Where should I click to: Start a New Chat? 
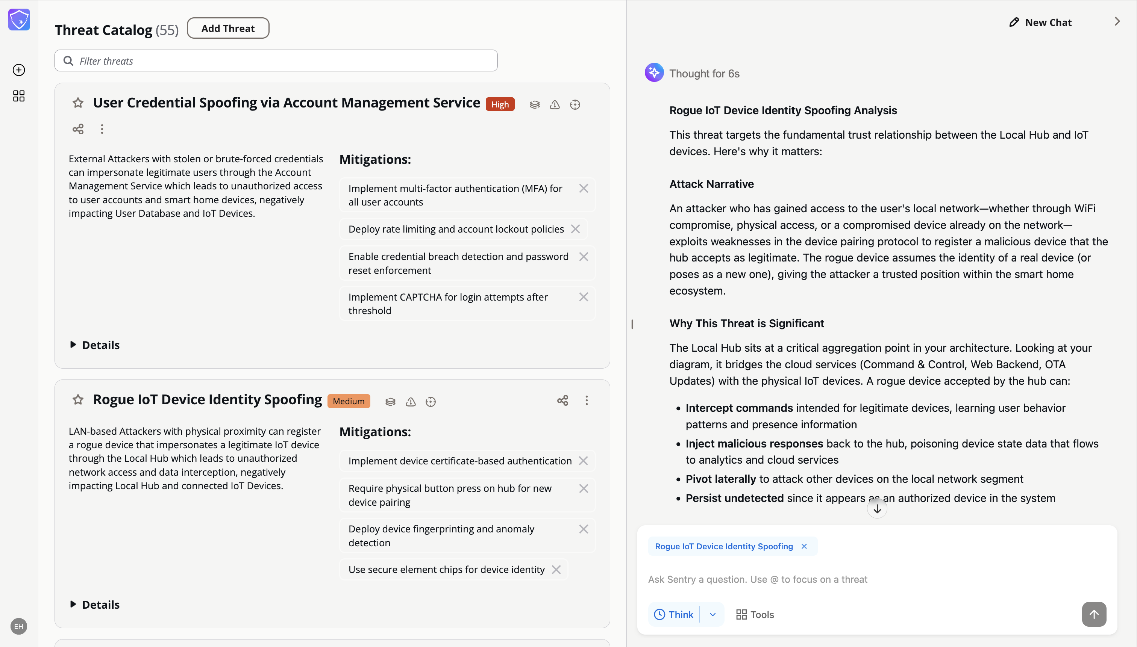point(1040,22)
